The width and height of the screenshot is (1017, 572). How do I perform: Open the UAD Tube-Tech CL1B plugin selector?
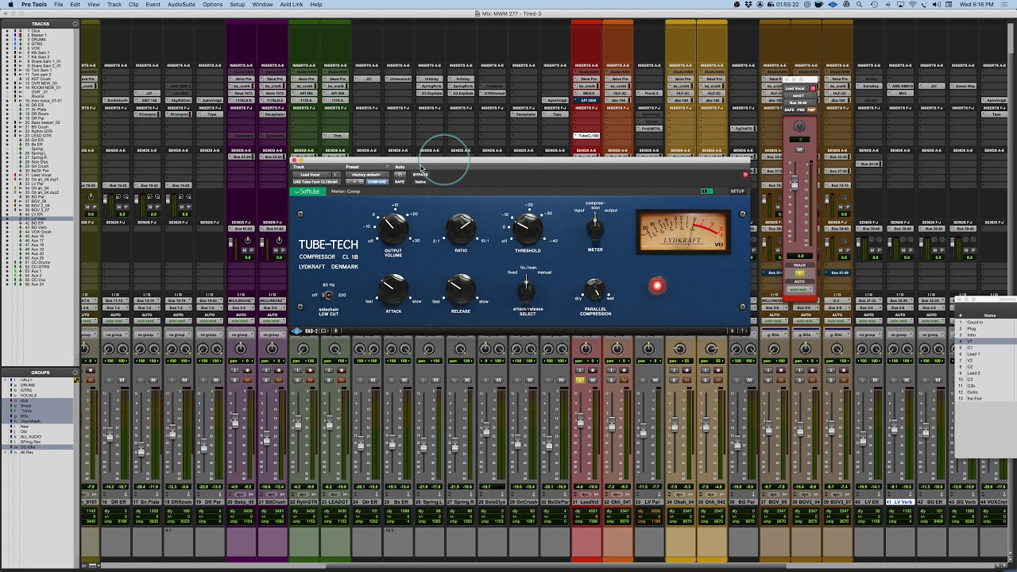point(317,182)
